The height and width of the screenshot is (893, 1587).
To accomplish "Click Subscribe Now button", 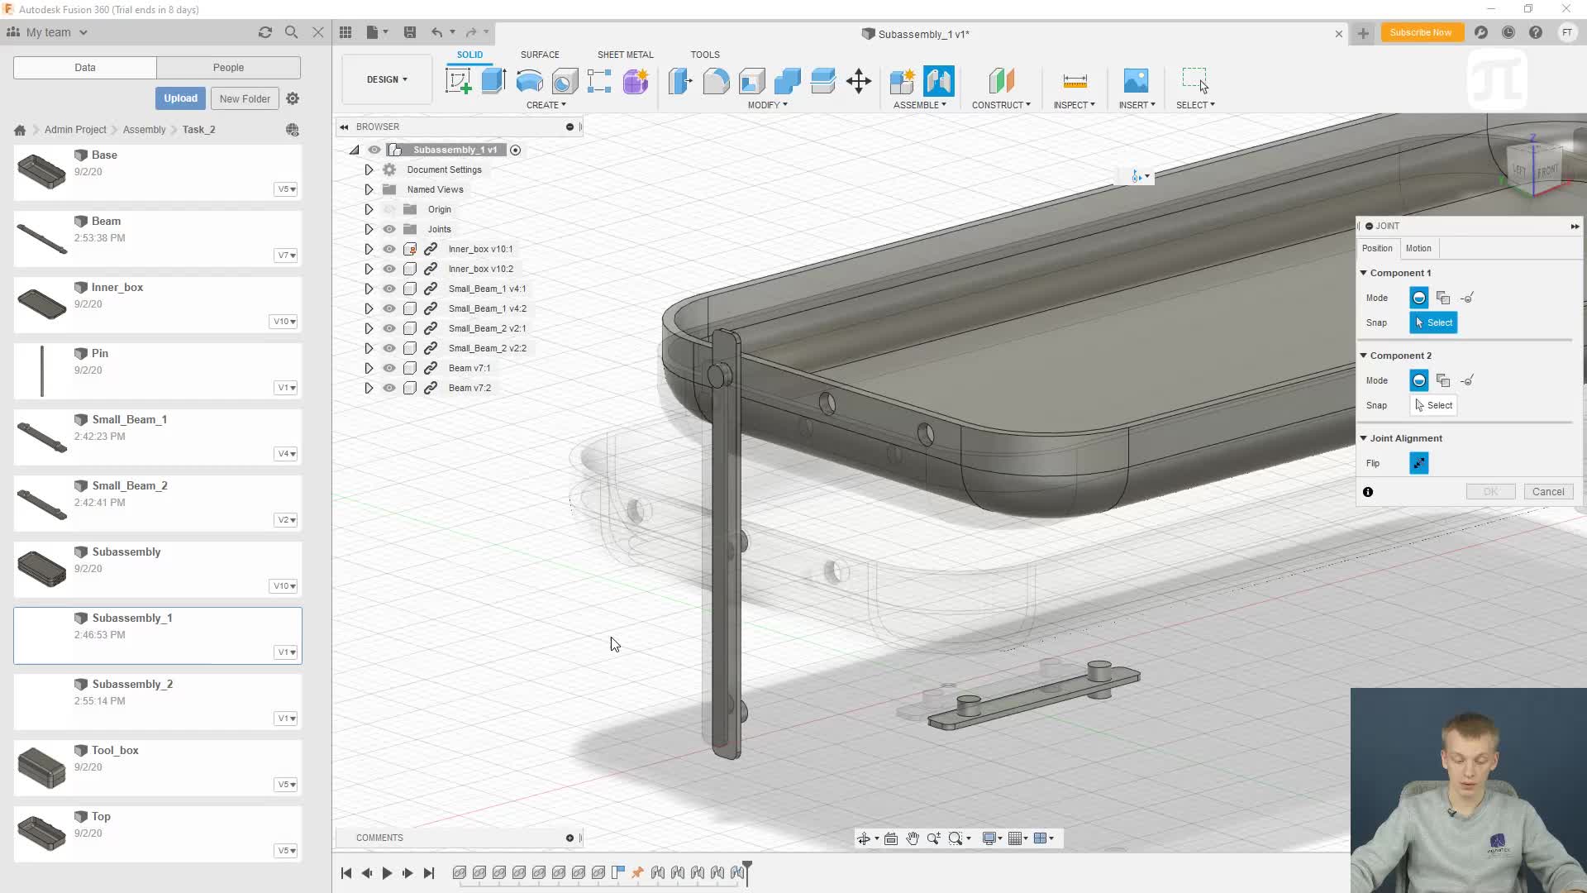I will (1420, 32).
